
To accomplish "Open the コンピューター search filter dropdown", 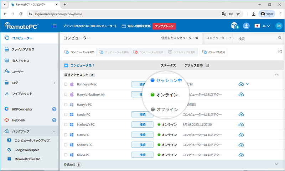I will (218, 38).
